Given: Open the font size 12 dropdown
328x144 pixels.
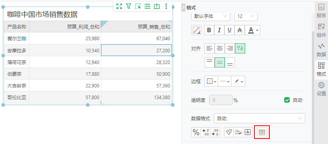Looking at the screenshot, I should (x=246, y=16).
